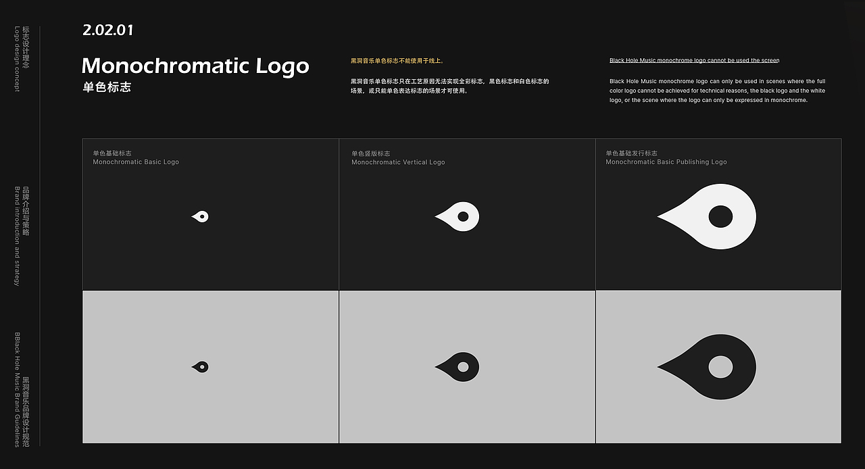Screen dimensions: 865x469
Task: Click the yellow Chinese warning sentence
Action: [x=397, y=61]
